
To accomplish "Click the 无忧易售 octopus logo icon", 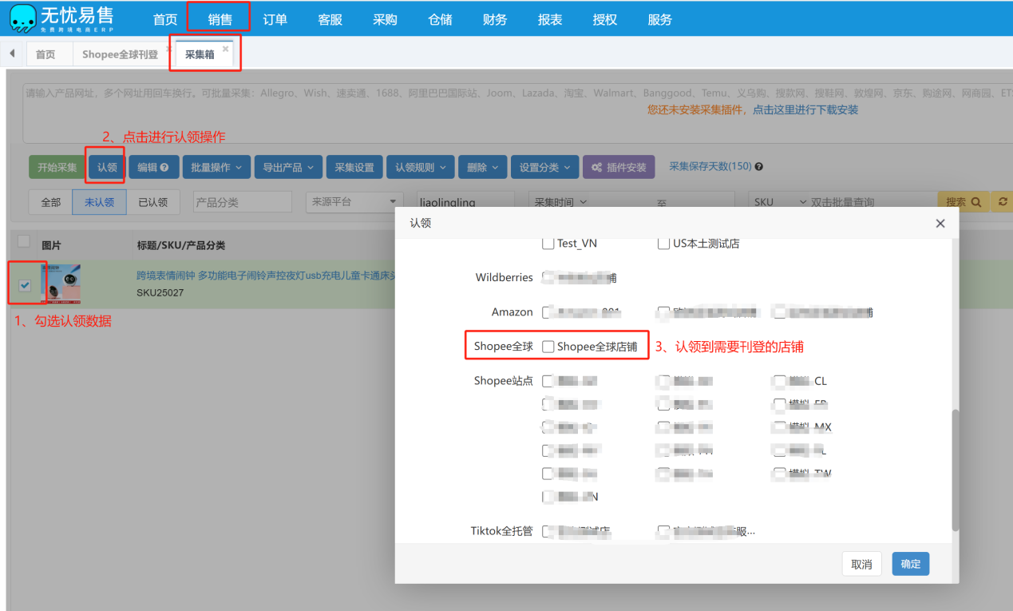I will click(23, 18).
